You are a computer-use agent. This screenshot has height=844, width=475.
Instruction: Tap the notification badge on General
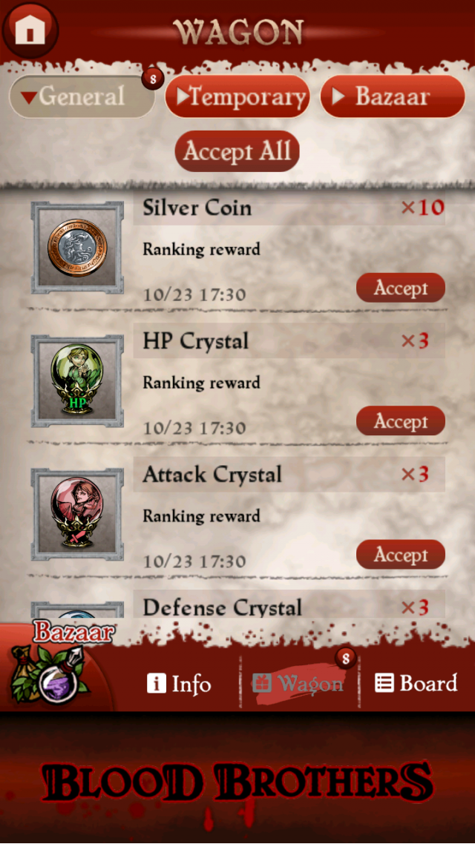(153, 79)
